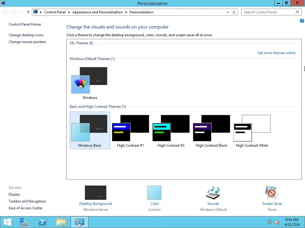
Task: Expand chevron after Control Panel breadcrumb
Action: pyautogui.click(x=69, y=12)
